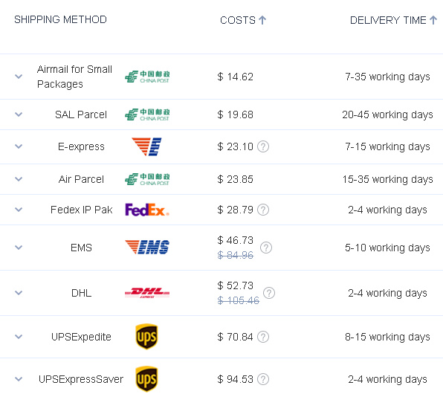Click the EMS carrier logo
The image size is (443, 394).
click(147, 248)
